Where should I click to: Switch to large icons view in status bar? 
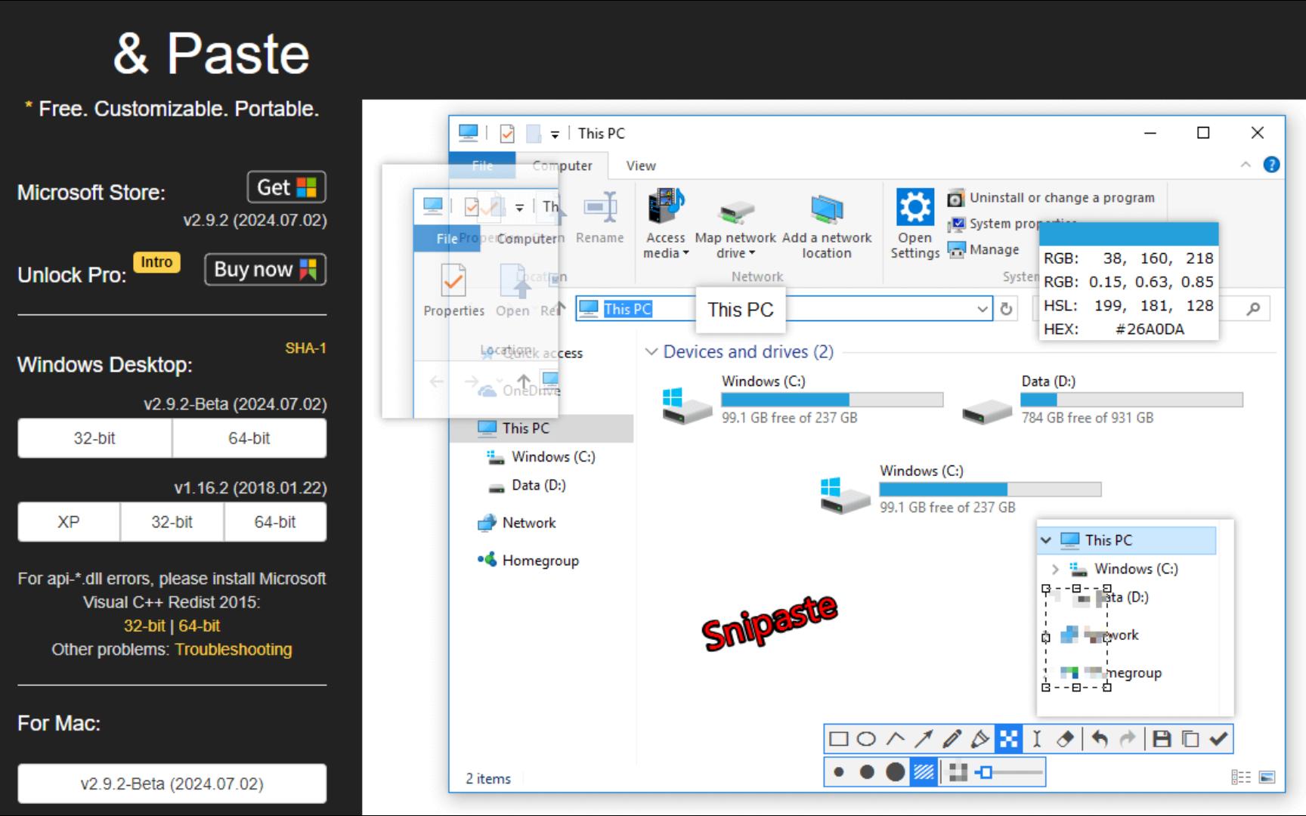click(x=1267, y=777)
